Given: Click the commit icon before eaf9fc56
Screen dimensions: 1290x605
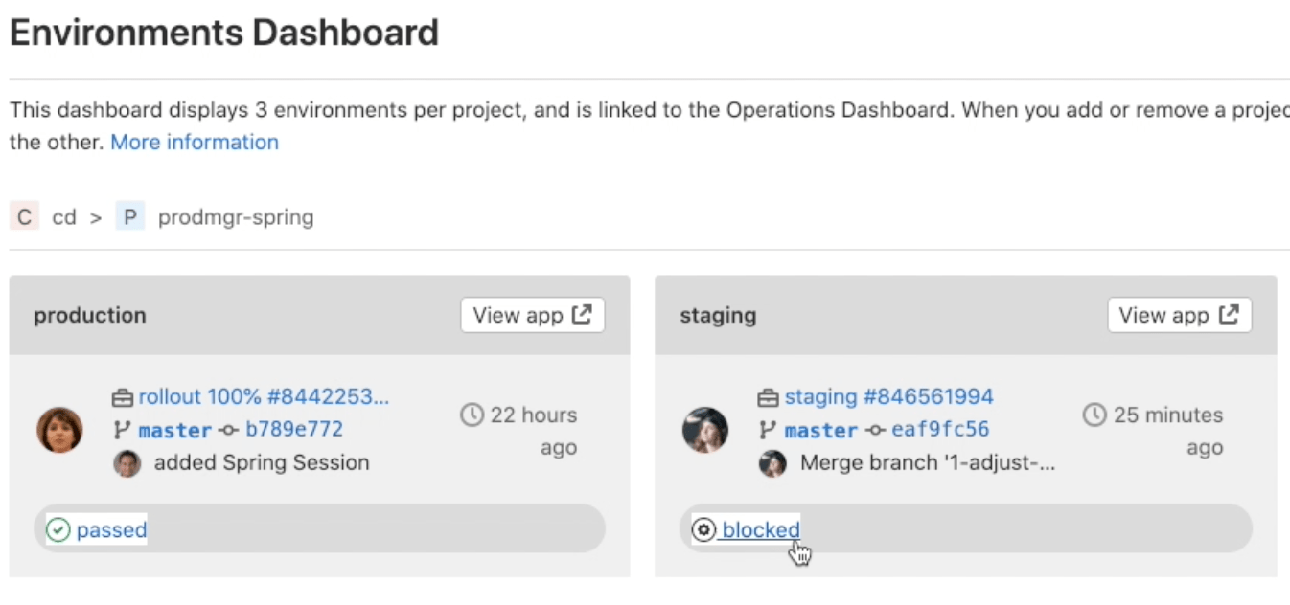Looking at the screenshot, I should pos(875,430).
